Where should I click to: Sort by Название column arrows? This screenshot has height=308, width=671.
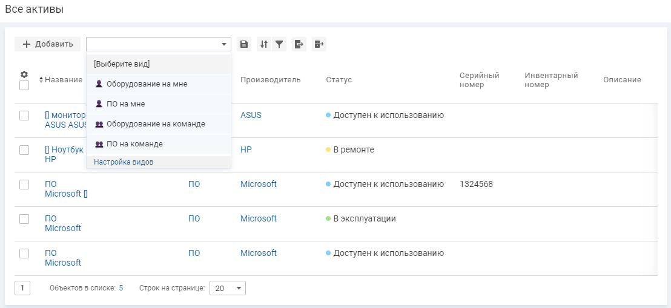pos(41,80)
